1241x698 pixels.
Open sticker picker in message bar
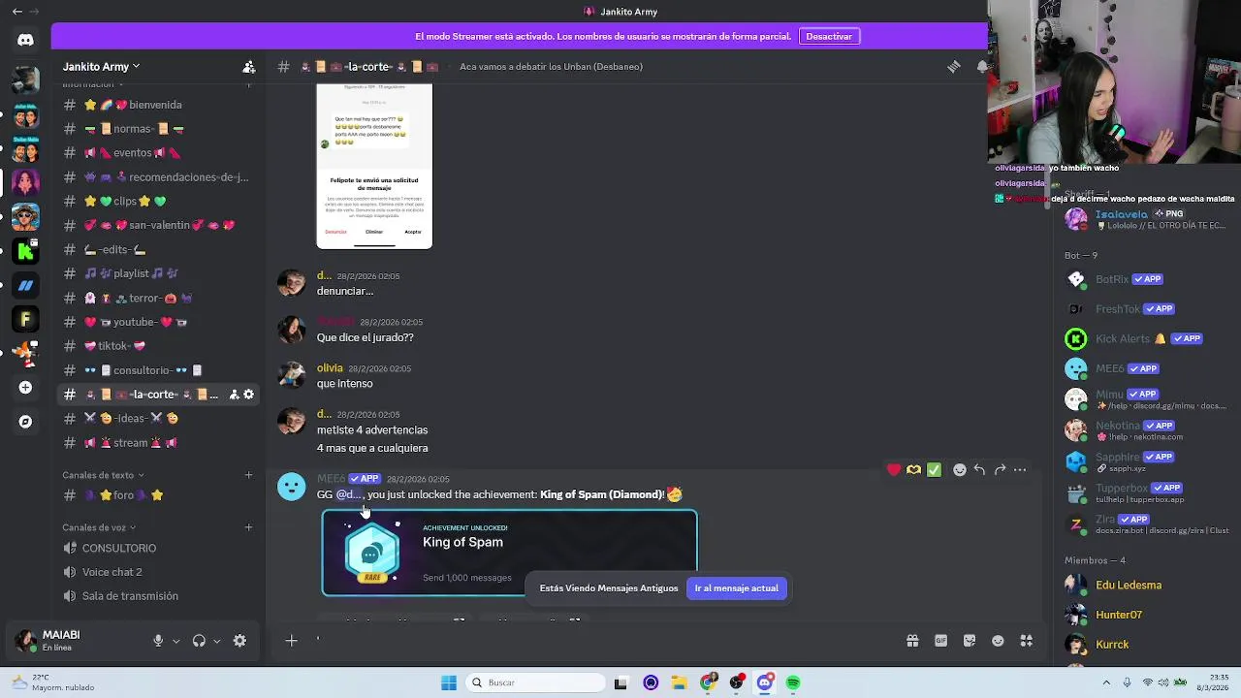[970, 641]
